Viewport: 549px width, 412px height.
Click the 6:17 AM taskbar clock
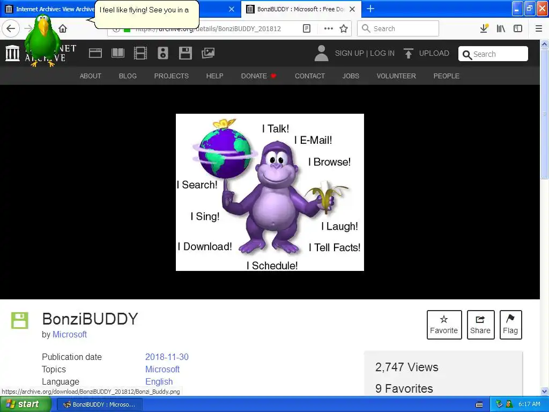pos(529,404)
